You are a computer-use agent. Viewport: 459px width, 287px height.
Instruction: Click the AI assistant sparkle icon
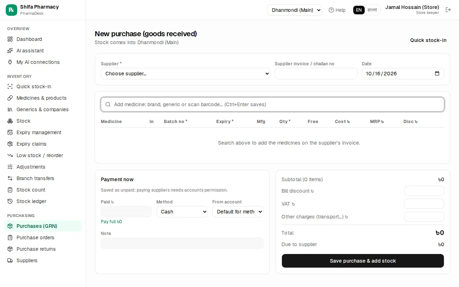coord(10,51)
